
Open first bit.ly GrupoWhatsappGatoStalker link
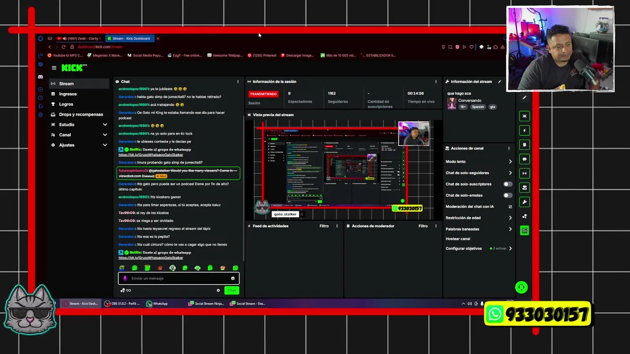[x=151, y=155]
